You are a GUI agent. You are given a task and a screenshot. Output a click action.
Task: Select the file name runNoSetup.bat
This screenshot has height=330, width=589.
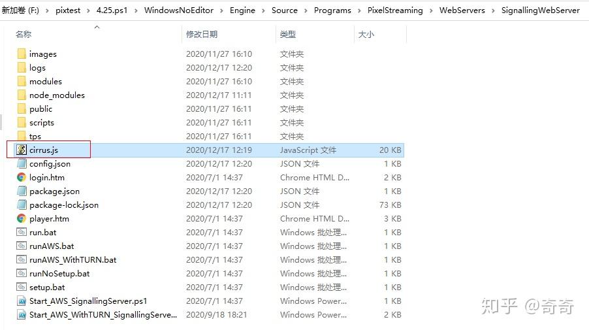point(59,273)
